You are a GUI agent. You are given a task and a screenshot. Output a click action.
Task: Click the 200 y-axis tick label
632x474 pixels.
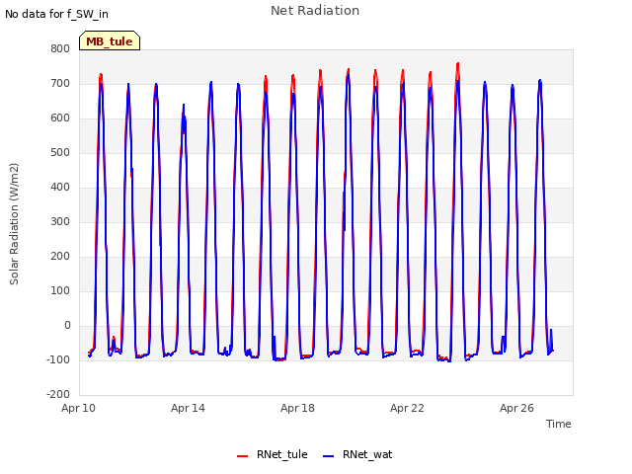click(x=60, y=257)
